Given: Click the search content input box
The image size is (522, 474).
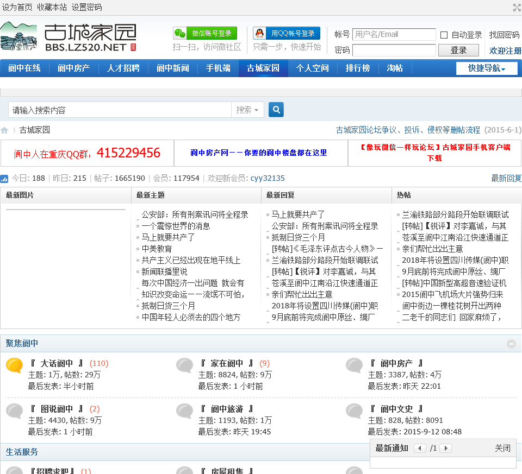Looking at the screenshot, I should [120, 110].
